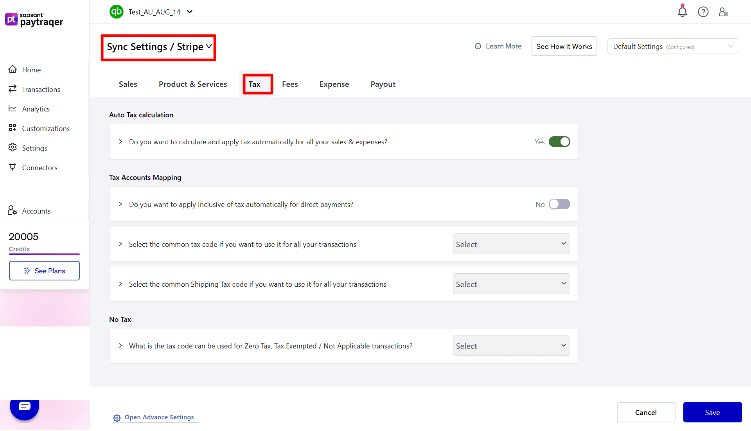Image resolution: width=751 pixels, height=431 pixels.
Task: Click the notification bell icon
Action: 682,12
